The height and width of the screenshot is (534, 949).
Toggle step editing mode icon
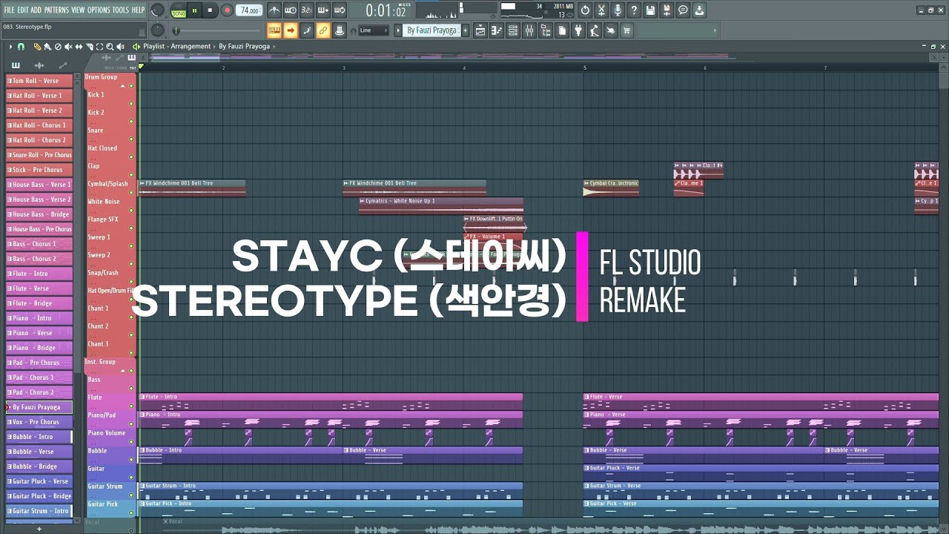(307, 30)
